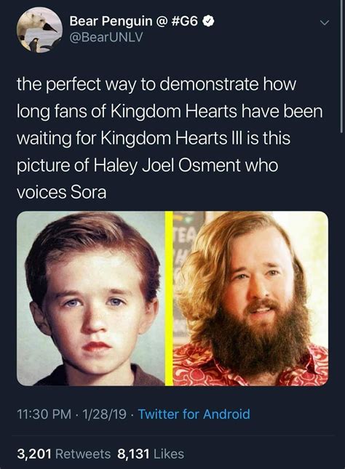Click the #G6 tag in the name
The height and width of the screenshot is (469, 345).
[x=186, y=21]
